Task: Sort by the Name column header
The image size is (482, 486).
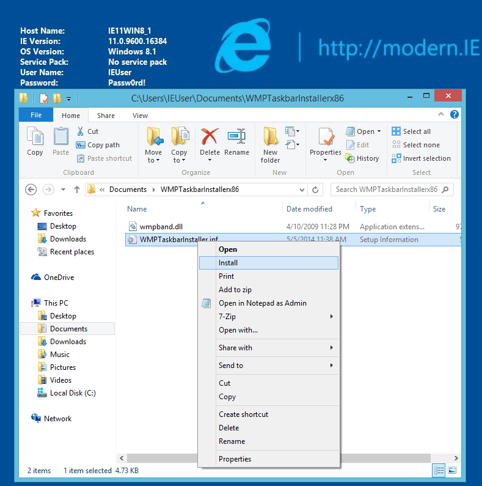Action: coord(203,209)
